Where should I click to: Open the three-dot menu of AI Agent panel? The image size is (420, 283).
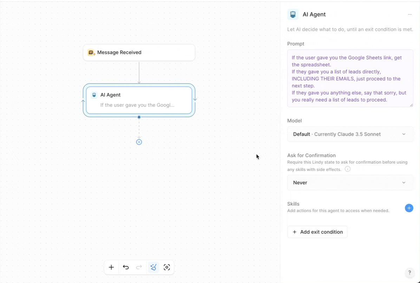tap(410, 14)
